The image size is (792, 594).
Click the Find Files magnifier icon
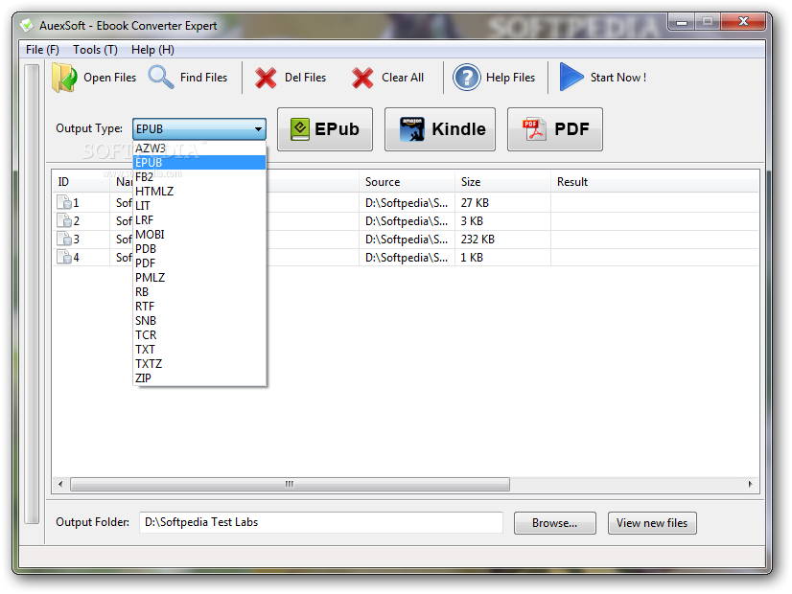click(x=161, y=78)
